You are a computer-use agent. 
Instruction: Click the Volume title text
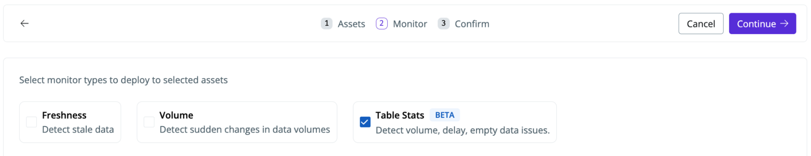point(176,115)
